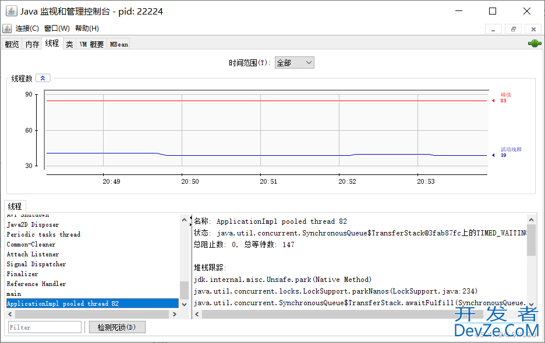
Task: Click thread list scroll down arrow
Action: [184, 304]
